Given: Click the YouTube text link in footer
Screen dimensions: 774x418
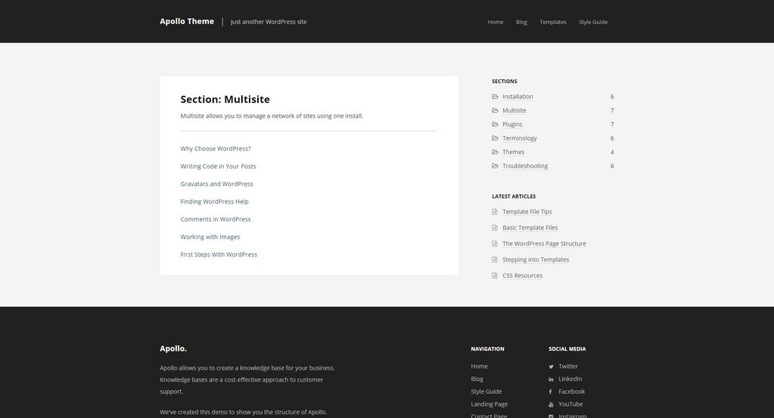Looking at the screenshot, I should pos(570,404).
